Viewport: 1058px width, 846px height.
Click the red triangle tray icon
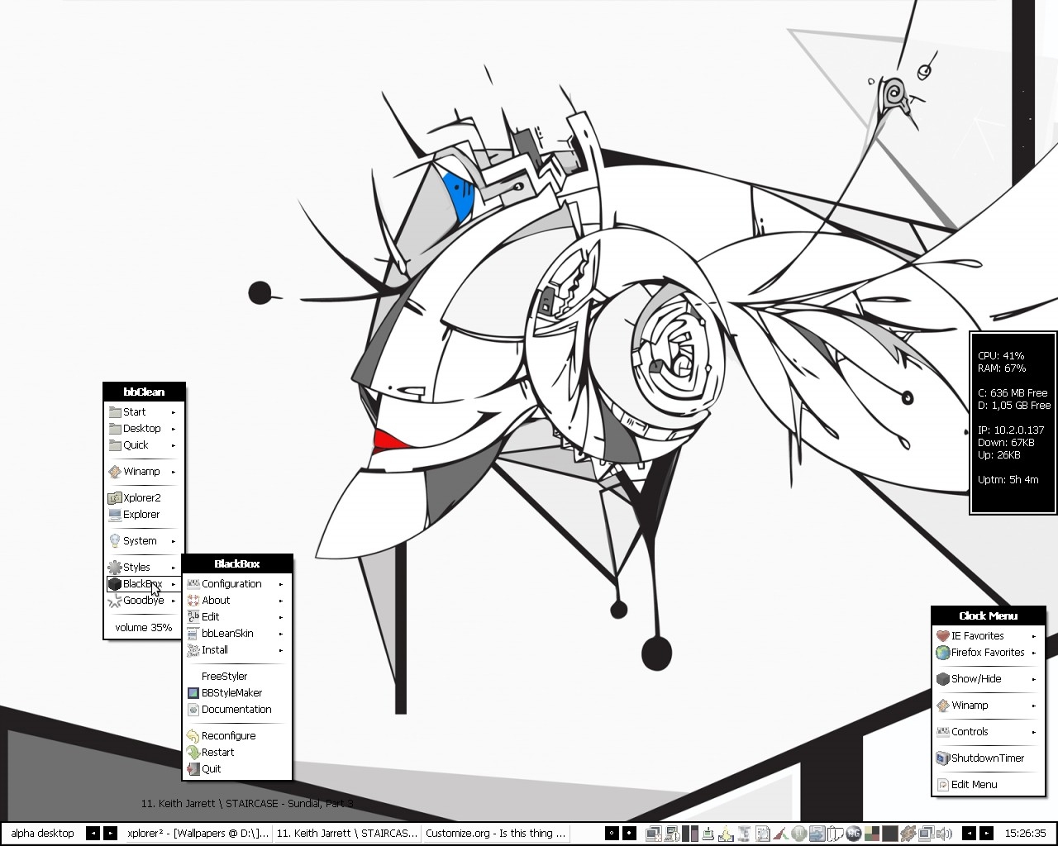point(780,834)
